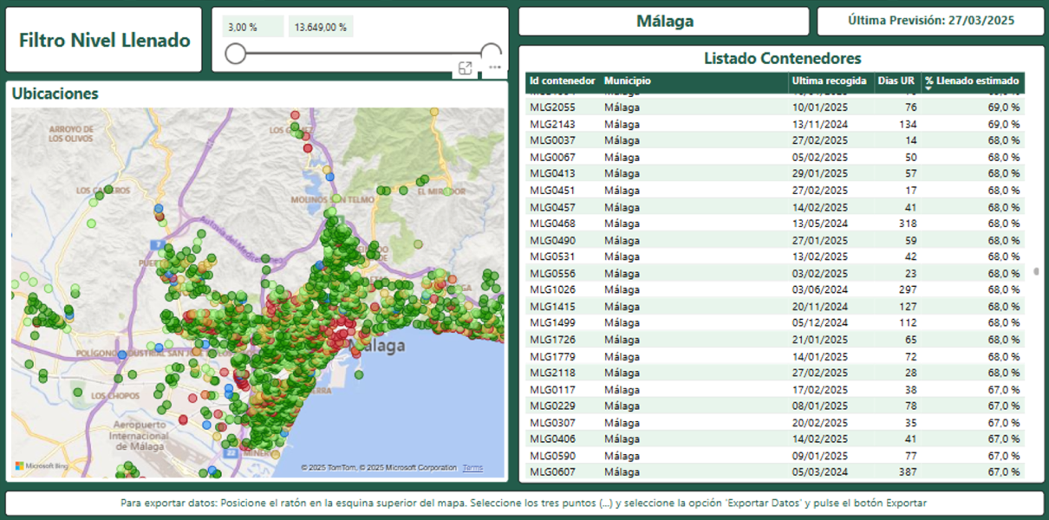Select container row MLG0556

click(776, 273)
